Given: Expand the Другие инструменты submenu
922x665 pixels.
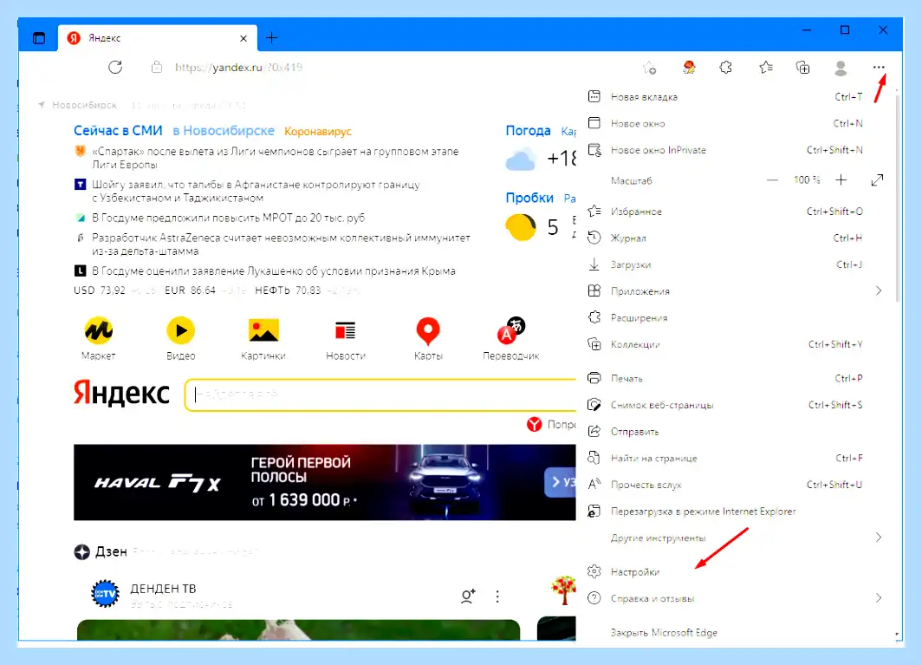Looking at the screenshot, I should [879, 538].
